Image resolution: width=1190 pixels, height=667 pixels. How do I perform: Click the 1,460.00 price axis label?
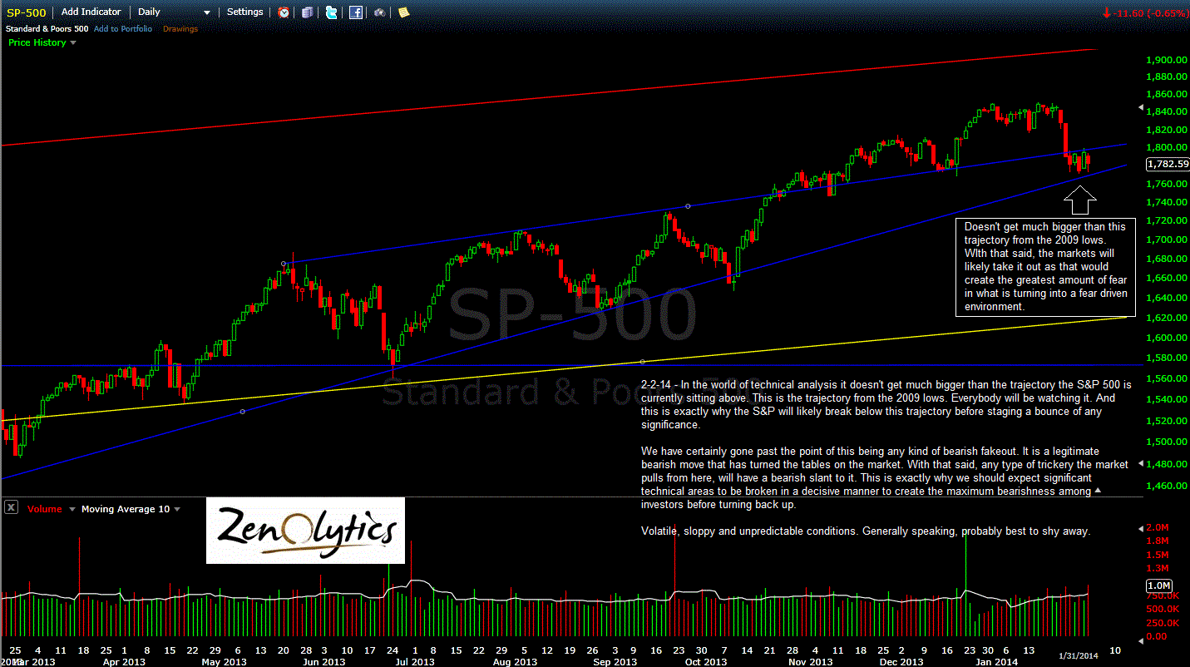point(1165,485)
